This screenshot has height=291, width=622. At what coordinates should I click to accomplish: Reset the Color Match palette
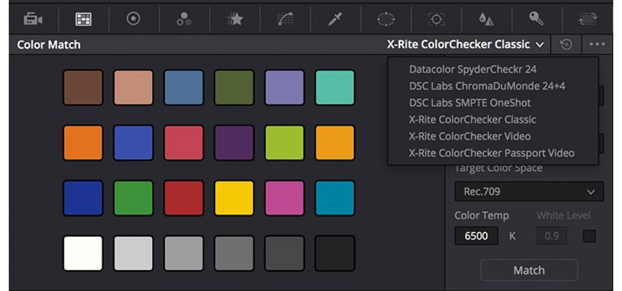coord(566,45)
